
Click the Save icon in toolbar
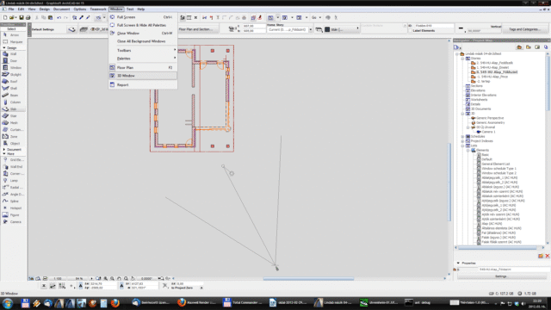click(x=22, y=17)
